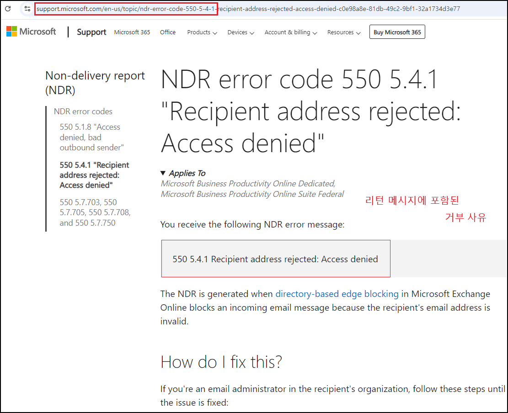Open the Support home link

pyautogui.click(x=91, y=32)
